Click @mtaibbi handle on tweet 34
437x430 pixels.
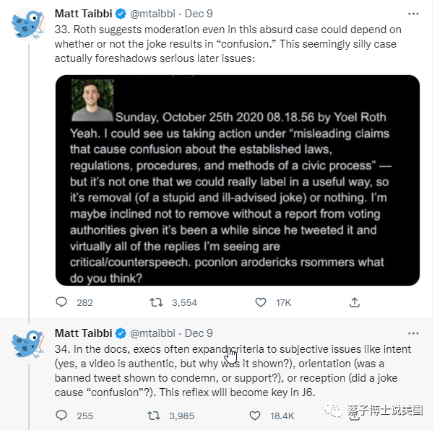click(x=152, y=333)
